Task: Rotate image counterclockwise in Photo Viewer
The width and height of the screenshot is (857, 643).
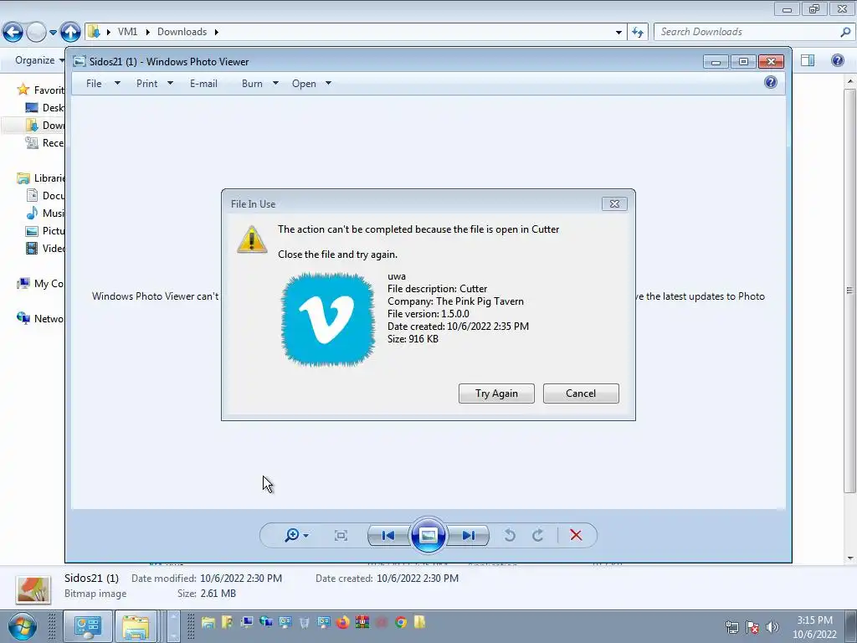Action: [510, 535]
